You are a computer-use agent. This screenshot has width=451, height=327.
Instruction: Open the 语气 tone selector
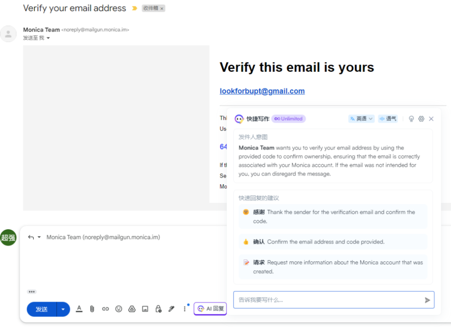388,118
